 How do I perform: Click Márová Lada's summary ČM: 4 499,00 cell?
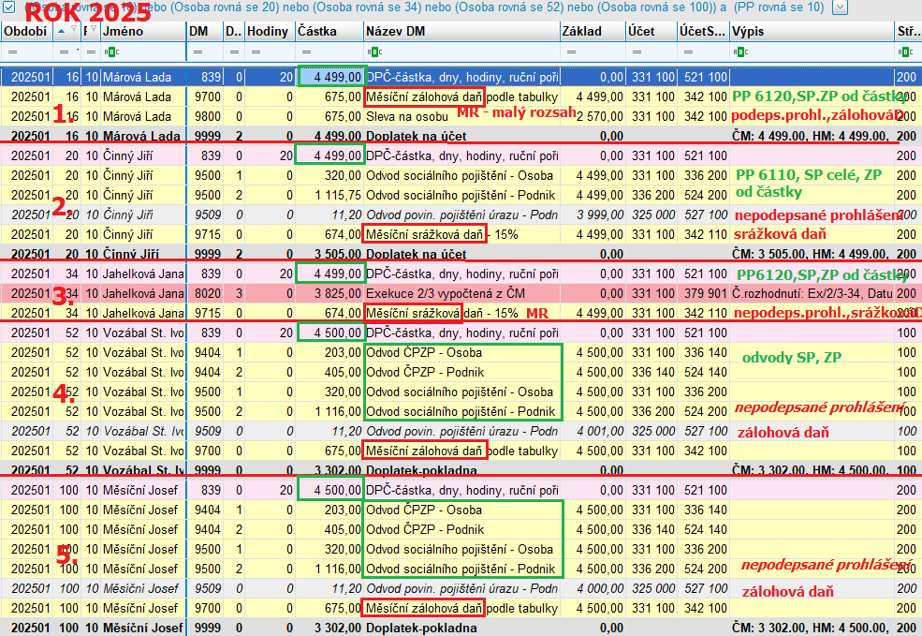coord(812,136)
